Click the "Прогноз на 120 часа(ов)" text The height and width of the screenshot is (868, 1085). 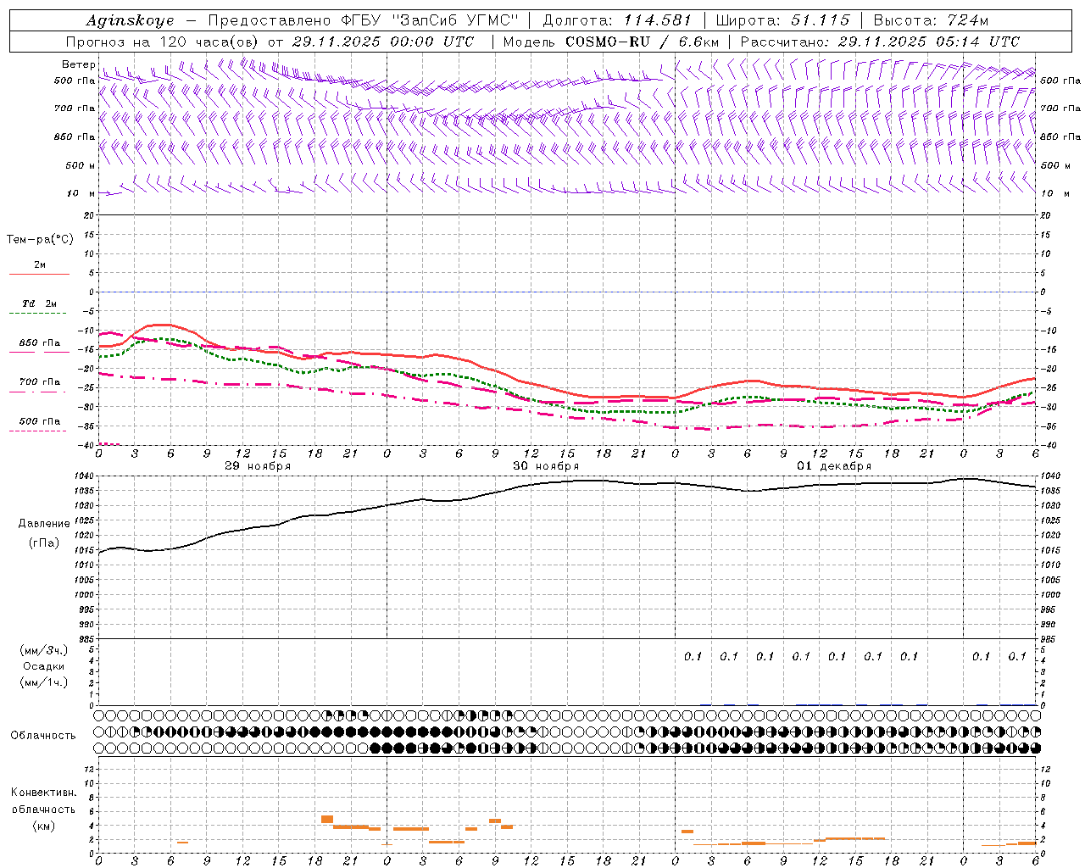pyautogui.click(x=164, y=42)
